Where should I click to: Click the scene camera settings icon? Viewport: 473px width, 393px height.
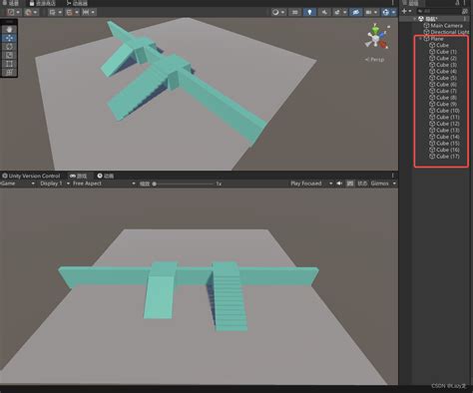[x=368, y=12]
